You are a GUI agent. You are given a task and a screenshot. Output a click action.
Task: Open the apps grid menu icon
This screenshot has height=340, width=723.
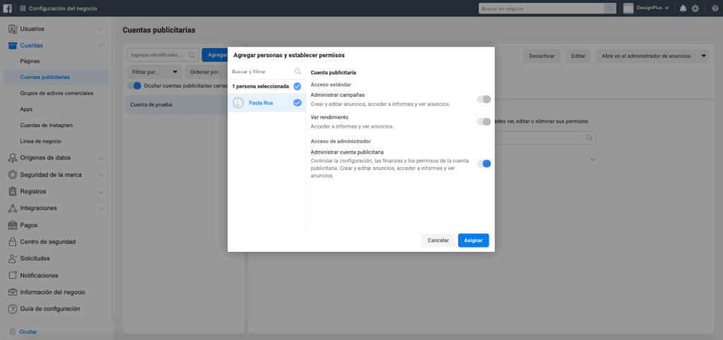23,8
